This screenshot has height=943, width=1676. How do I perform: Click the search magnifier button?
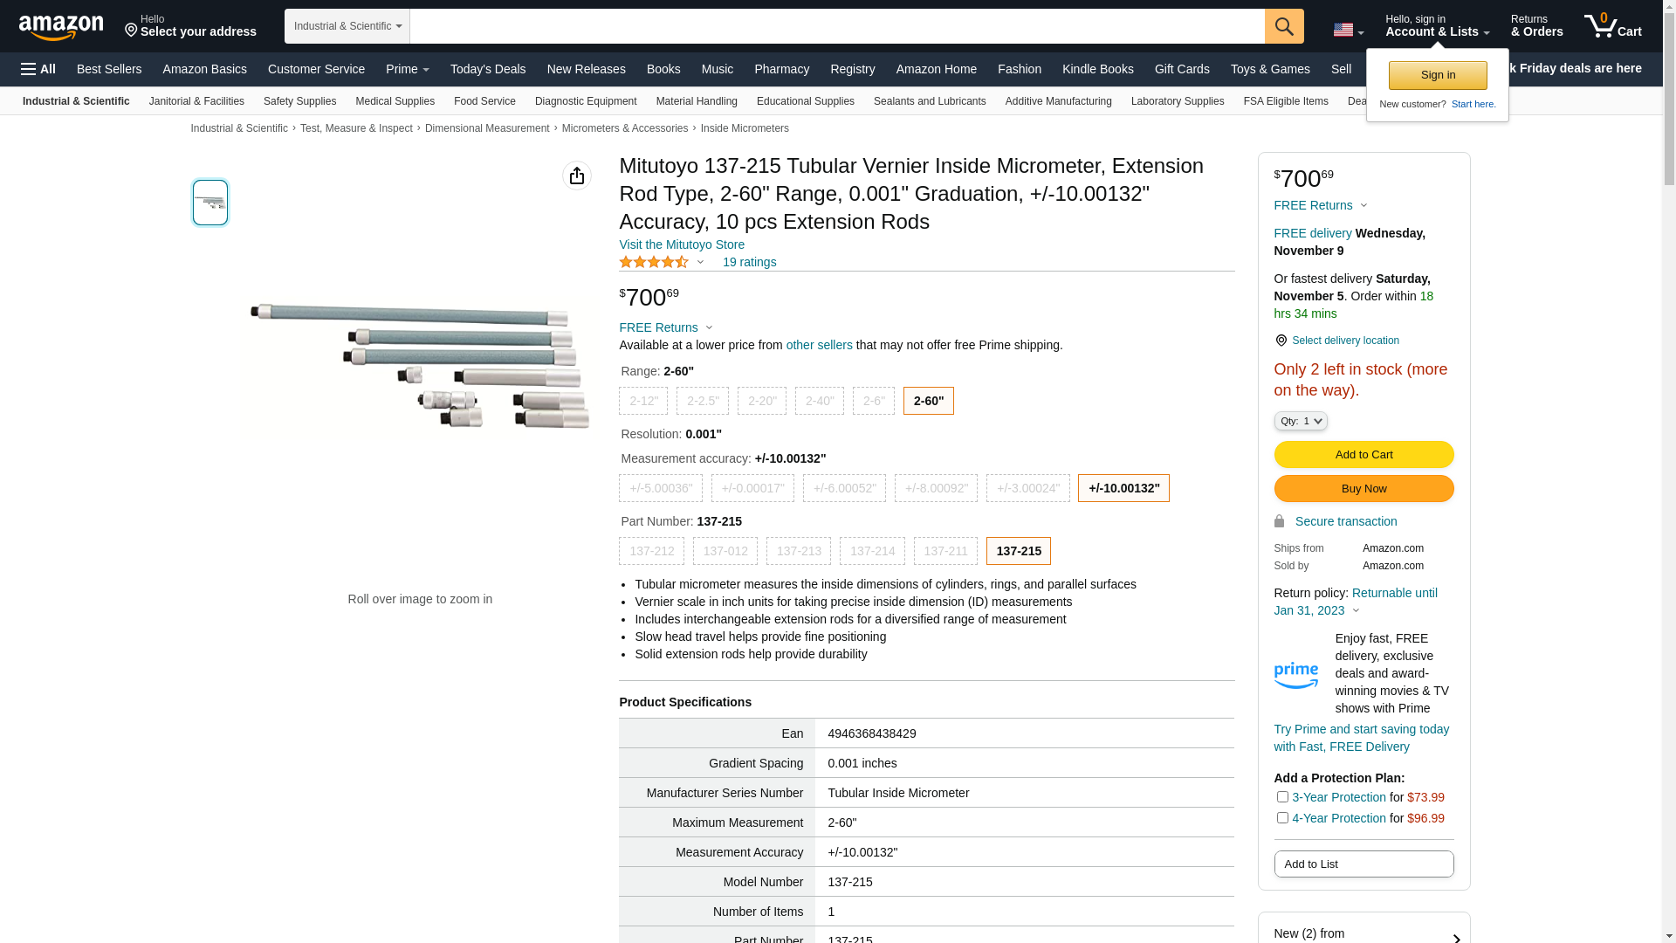point(1284,26)
